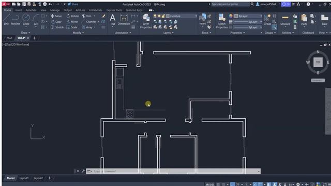Click the ViewCube TOP face
The width and height of the screenshot is (331, 186).
318,62
